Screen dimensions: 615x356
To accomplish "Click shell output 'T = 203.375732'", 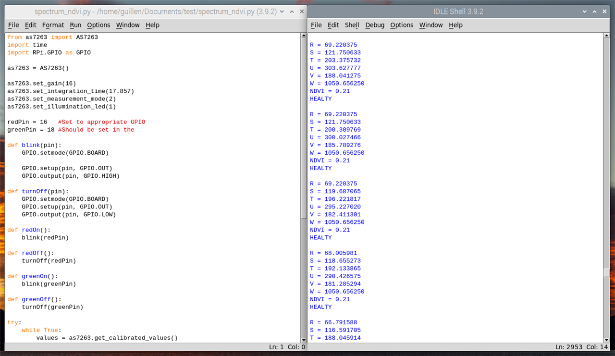I will coord(335,60).
